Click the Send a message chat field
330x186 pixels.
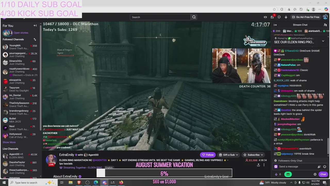[x=301, y=167]
